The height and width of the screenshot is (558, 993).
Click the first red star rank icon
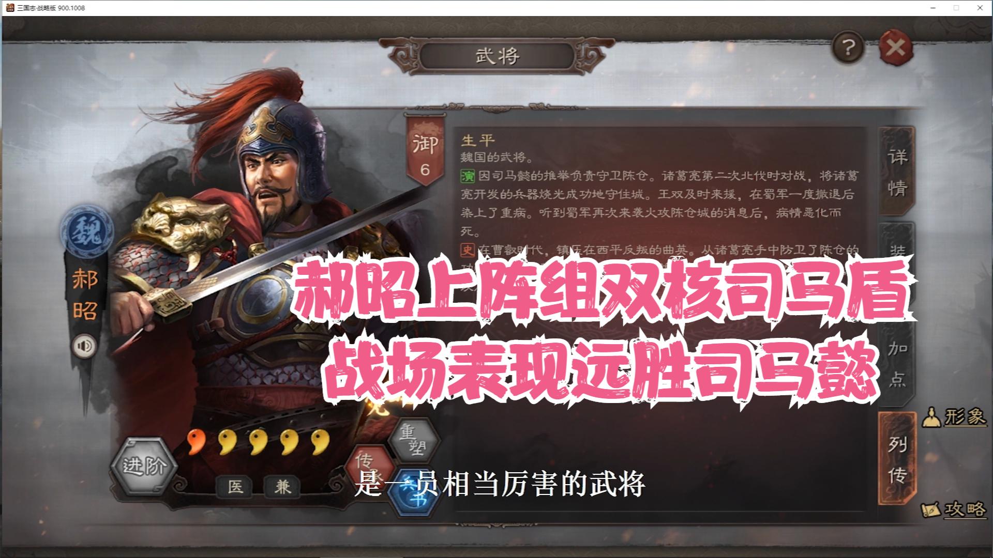coord(197,442)
